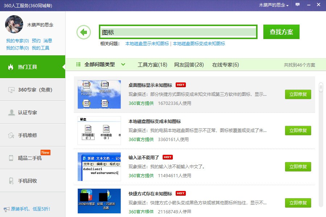Click 立即修复 for 桌面图标显示未知图标
Viewport: 326px width, 217px height.
coord(298,94)
